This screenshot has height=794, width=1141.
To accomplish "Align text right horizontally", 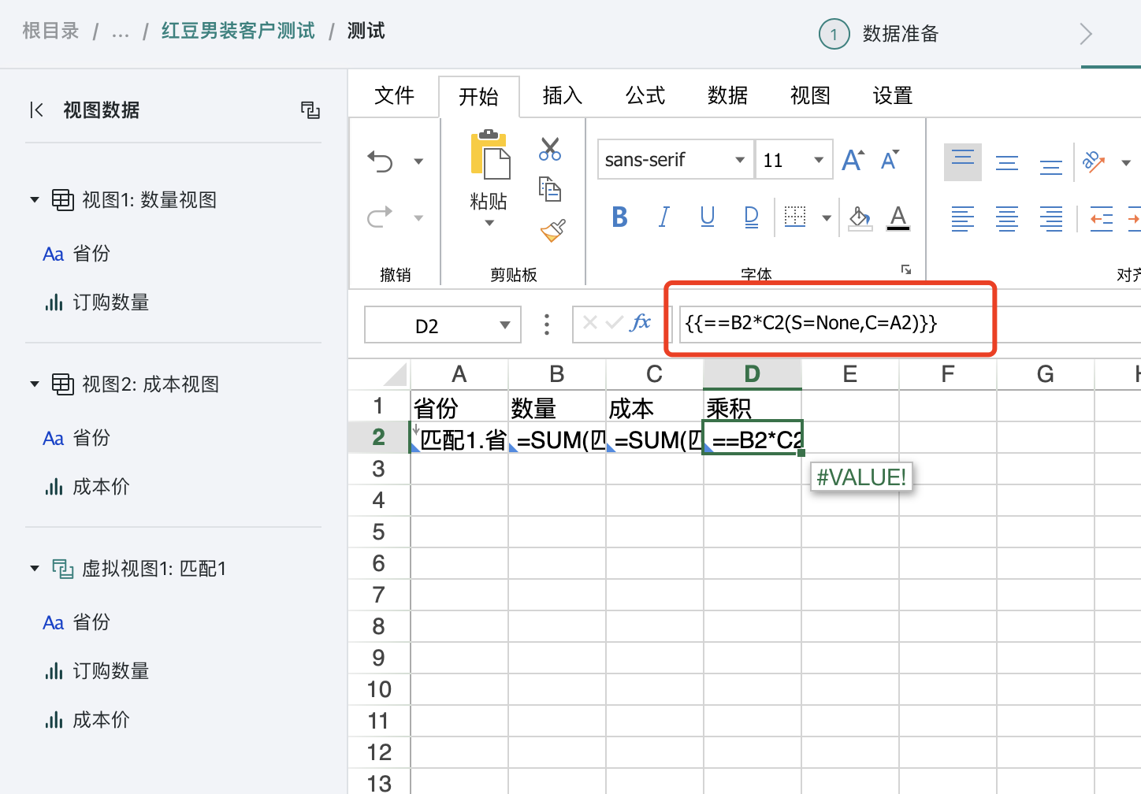I will [x=1051, y=218].
